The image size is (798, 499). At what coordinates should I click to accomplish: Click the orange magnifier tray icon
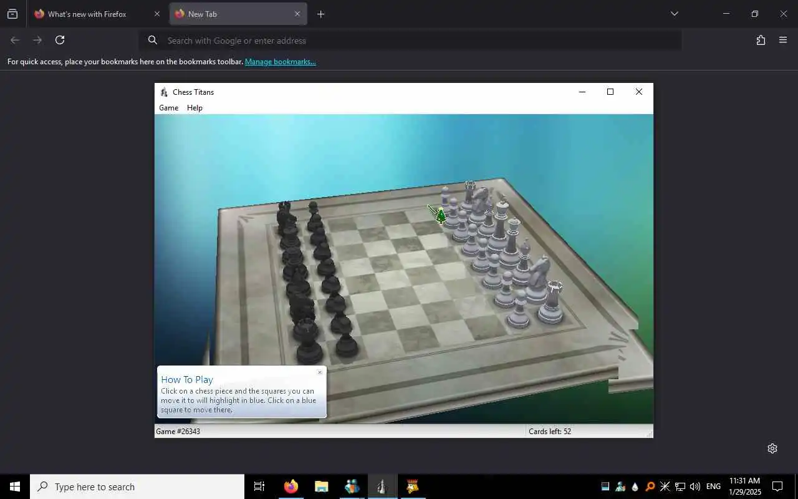[x=650, y=487]
